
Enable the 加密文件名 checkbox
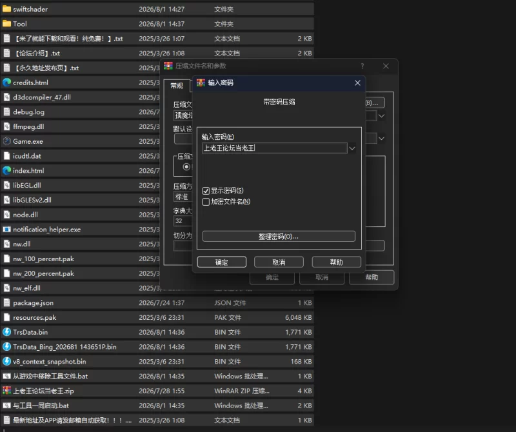(206, 202)
